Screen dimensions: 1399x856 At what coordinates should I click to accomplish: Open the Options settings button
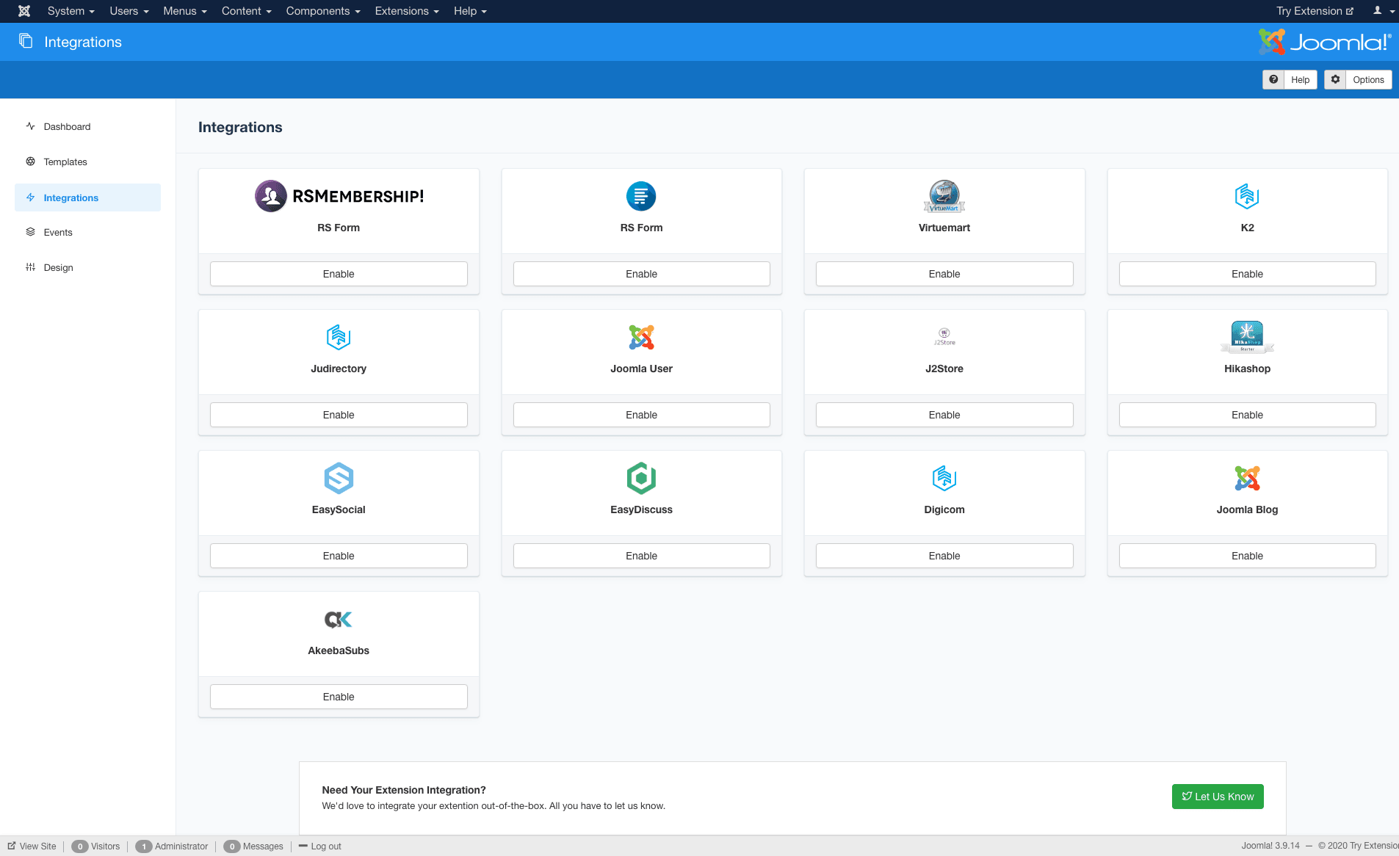1358,80
